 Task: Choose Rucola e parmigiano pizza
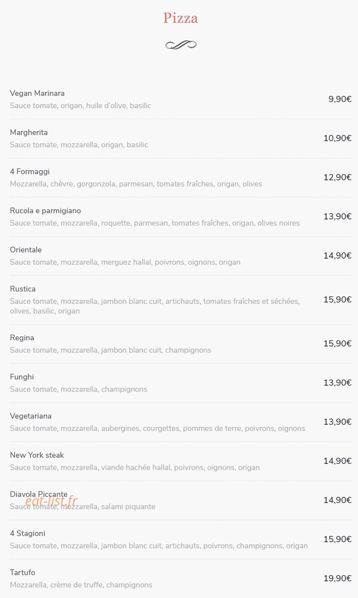click(46, 211)
